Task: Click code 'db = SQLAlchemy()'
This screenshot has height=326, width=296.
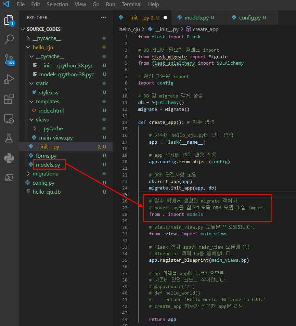Action: click(x=161, y=103)
